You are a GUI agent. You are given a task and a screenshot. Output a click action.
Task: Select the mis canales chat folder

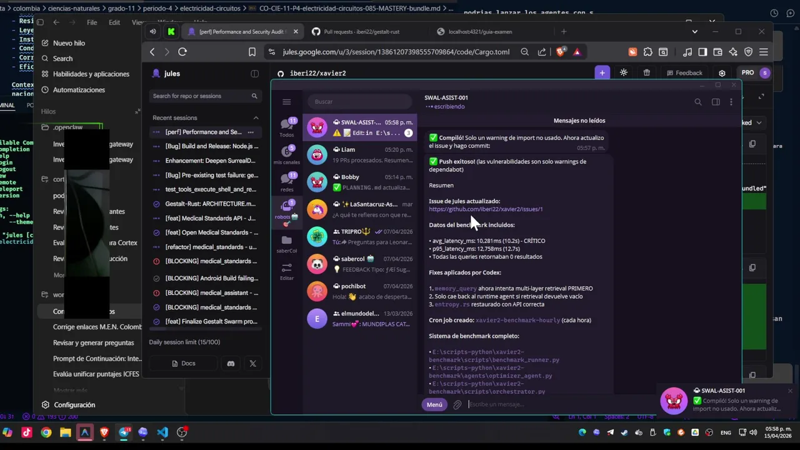click(287, 155)
